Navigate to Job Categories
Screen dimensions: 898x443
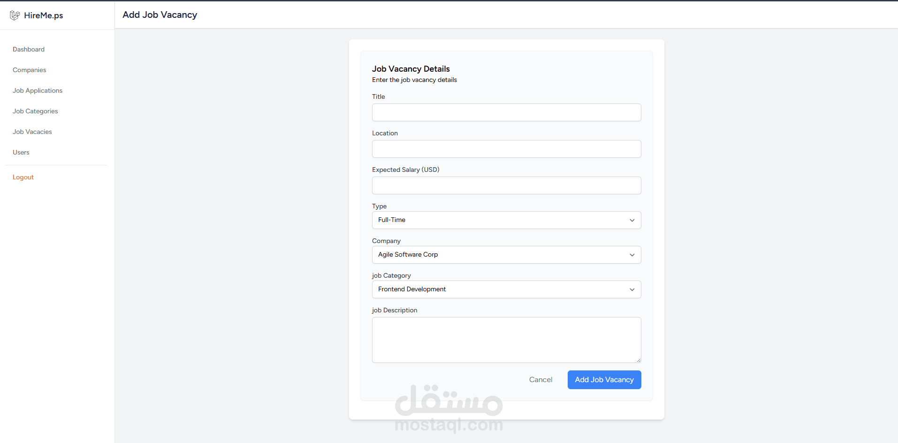35,111
